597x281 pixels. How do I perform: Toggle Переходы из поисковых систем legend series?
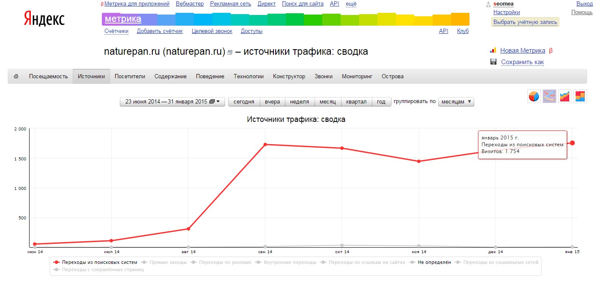click(95, 262)
